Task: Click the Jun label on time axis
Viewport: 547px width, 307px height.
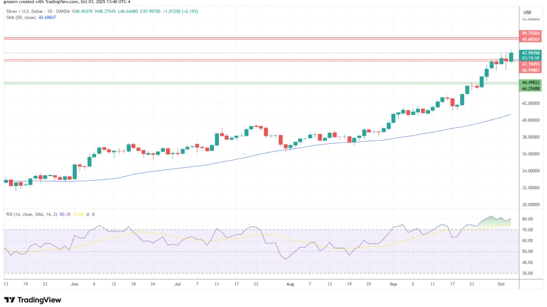Action: pyautogui.click(x=75, y=286)
